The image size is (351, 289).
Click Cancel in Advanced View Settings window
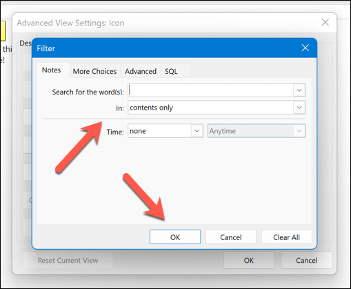pos(307,260)
